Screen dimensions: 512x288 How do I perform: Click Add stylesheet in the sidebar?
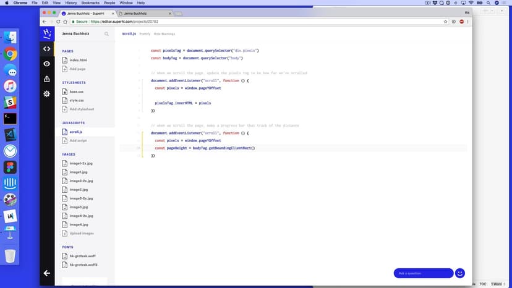[82, 109]
